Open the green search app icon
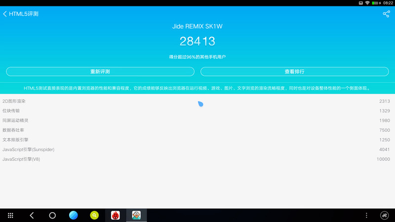Image resolution: width=395 pixels, height=222 pixels. 94,215
